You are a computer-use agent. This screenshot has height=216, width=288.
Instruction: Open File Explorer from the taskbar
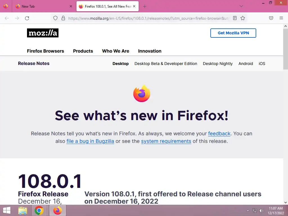[x=23, y=210]
